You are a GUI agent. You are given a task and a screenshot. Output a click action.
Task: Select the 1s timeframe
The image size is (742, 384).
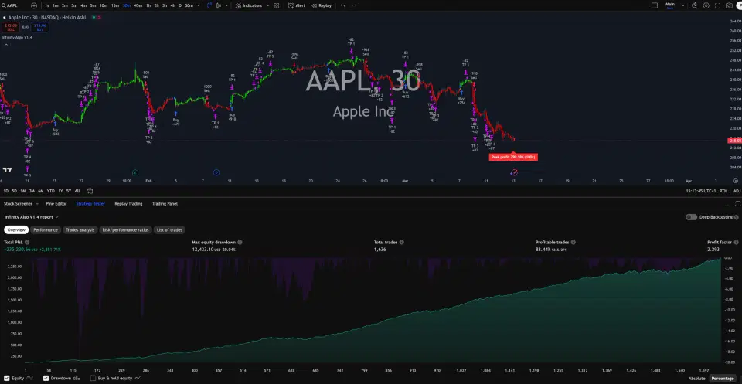[x=46, y=5]
